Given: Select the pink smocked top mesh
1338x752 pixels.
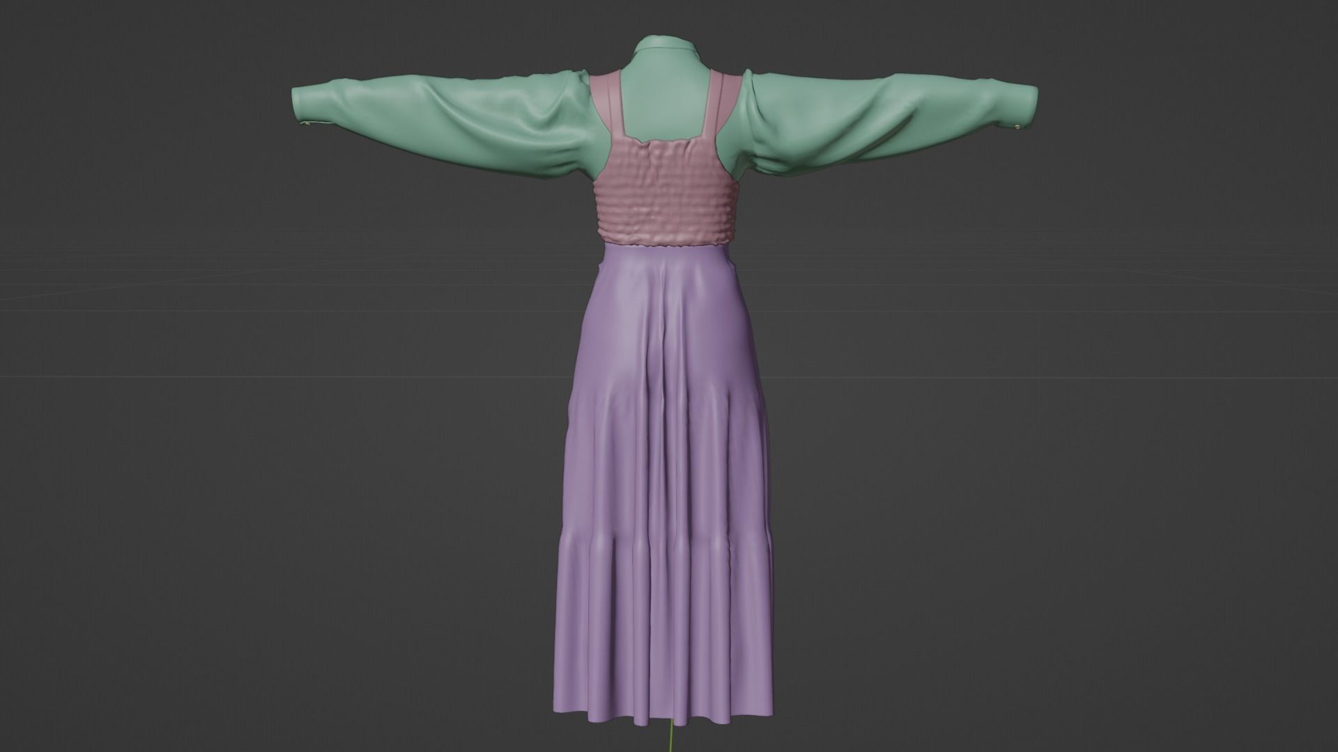Looking at the screenshot, I should tap(666, 191).
